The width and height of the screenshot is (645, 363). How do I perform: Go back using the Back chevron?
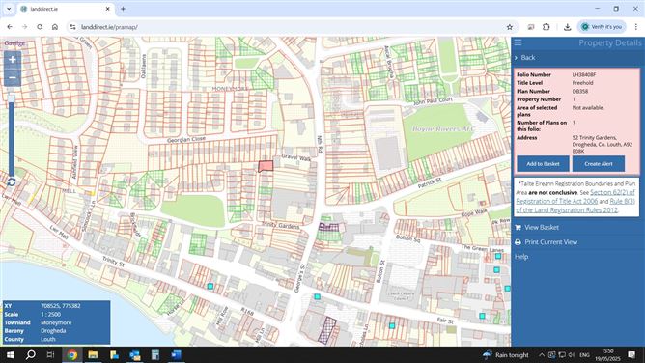pos(524,58)
